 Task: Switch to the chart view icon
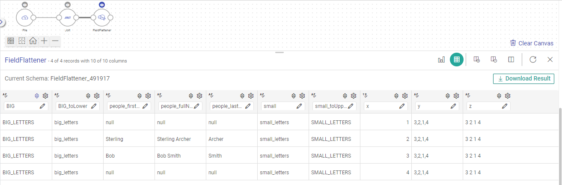coord(441,60)
